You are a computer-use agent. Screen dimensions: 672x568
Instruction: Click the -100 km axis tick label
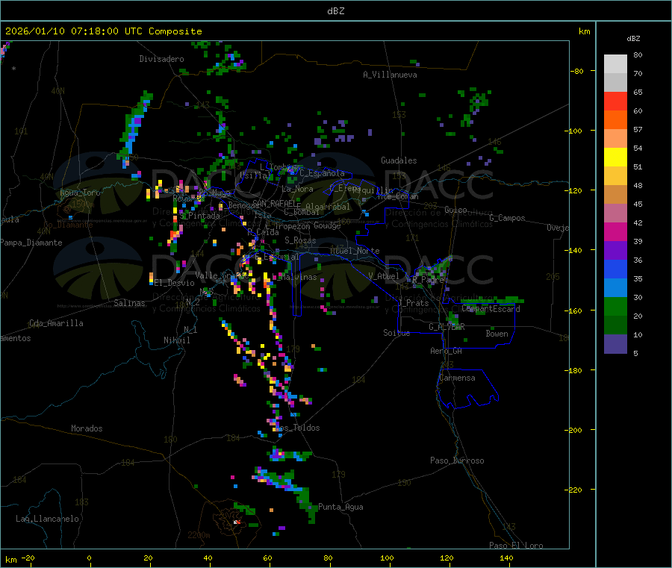coord(573,131)
